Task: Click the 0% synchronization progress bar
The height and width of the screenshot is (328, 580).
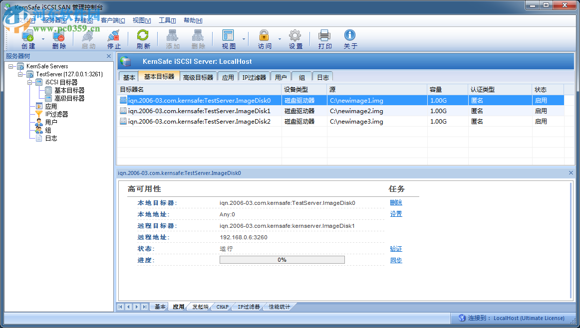Action: pyautogui.click(x=282, y=259)
